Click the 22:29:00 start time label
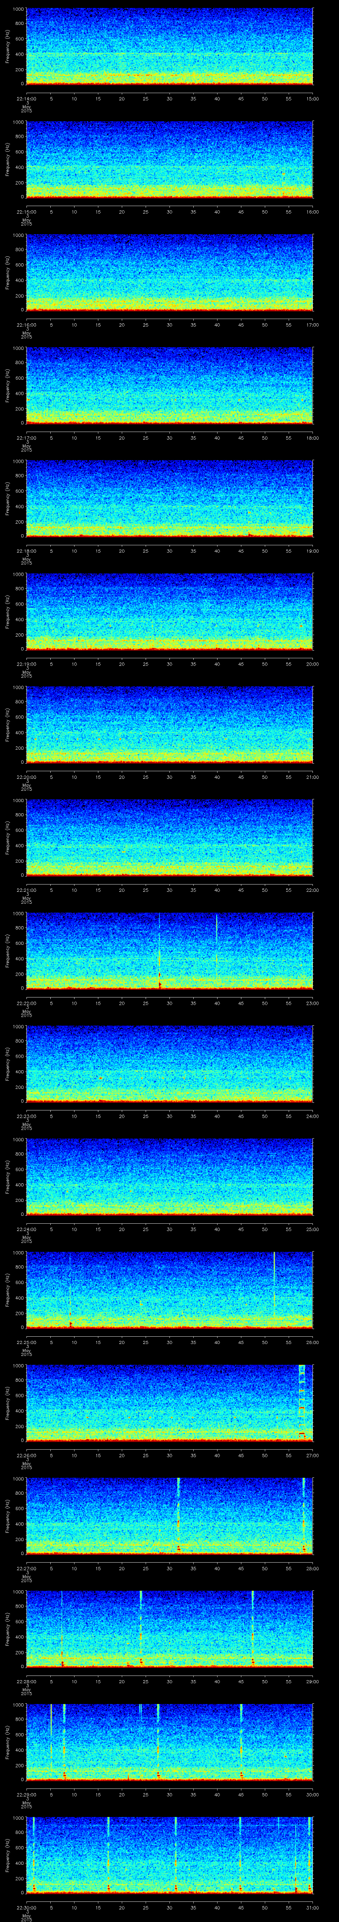This screenshot has width=339, height=1922. click(x=26, y=1794)
